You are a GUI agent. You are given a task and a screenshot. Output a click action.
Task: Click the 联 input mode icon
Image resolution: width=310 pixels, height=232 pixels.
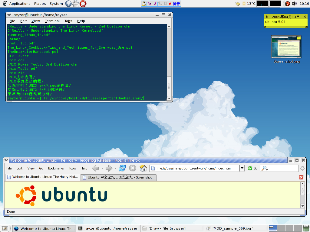click(166, 4)
